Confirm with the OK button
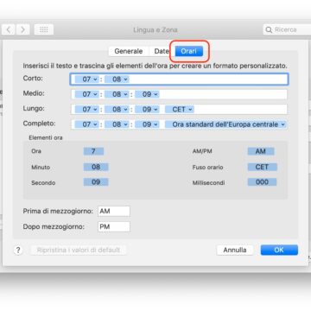311x311 pixels. 279,250
